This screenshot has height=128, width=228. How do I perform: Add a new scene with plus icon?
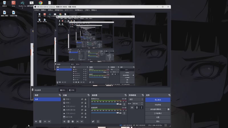[x=36, y=121]
